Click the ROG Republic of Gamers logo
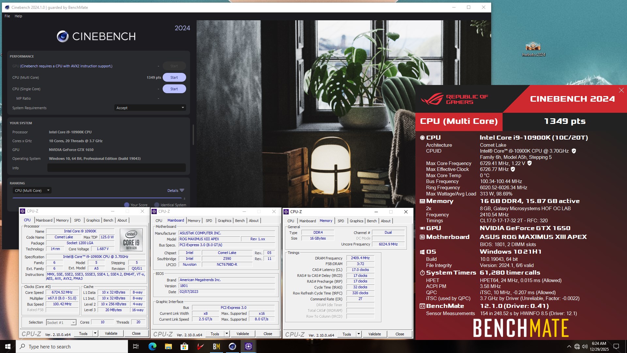Image resolution: width=627 pixels, height=353 pixels. [454, 99]
